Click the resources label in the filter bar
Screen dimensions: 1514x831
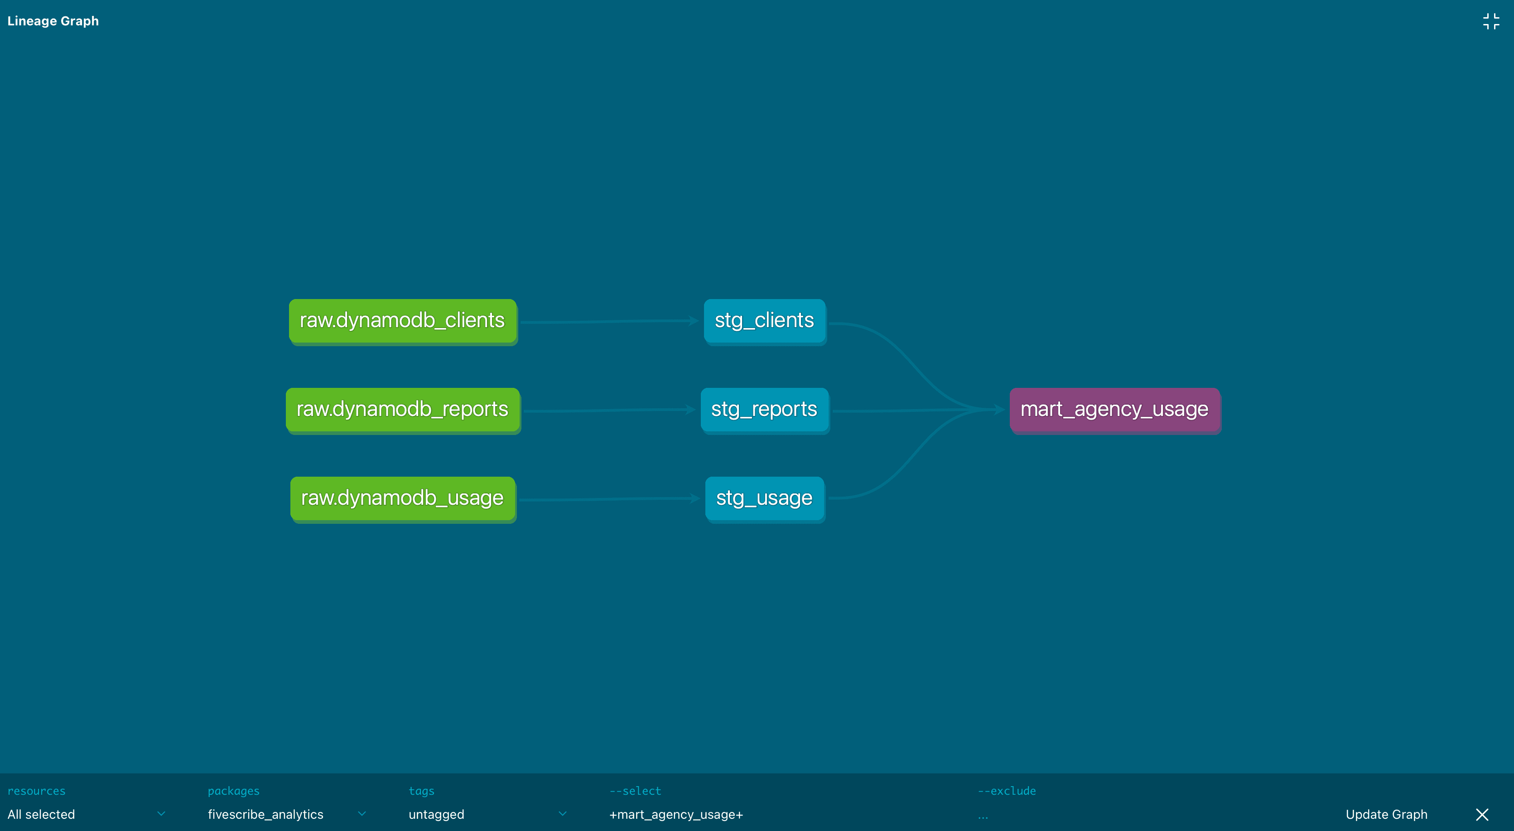coord(36,791)
